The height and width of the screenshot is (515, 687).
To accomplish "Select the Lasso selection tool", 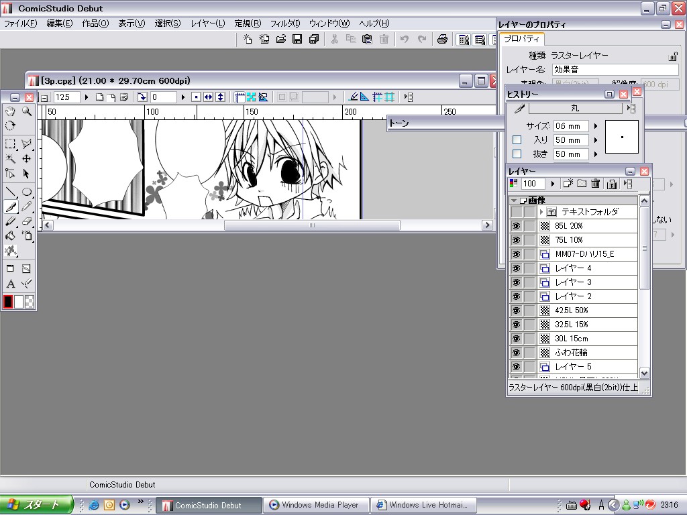I will tap(27, 144).
